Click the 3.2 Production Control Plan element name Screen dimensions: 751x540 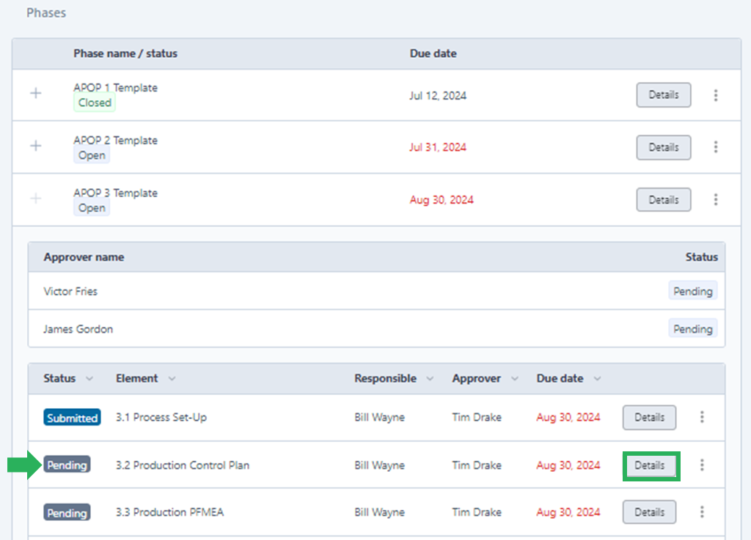click(x=183, y=465)
